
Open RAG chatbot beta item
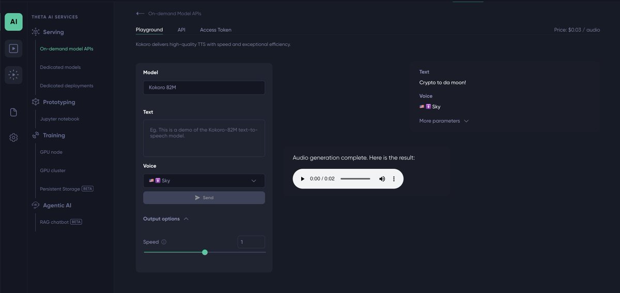[x=61, y=222]
